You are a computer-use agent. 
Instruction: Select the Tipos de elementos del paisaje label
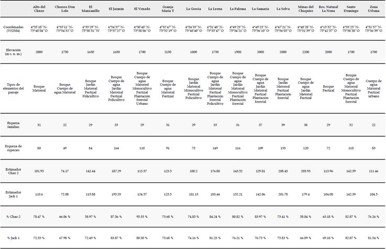tap(14, 86)
